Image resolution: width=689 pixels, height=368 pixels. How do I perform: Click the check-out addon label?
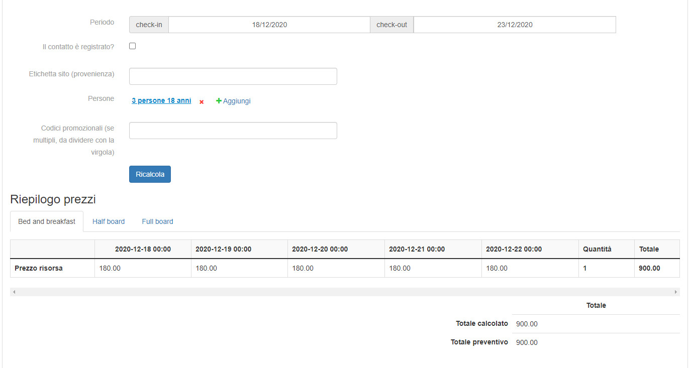(x=391, y=25)
